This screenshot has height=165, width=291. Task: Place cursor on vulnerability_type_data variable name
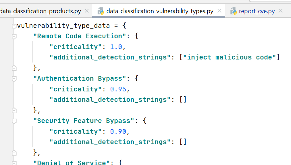(x=63, y=26)
